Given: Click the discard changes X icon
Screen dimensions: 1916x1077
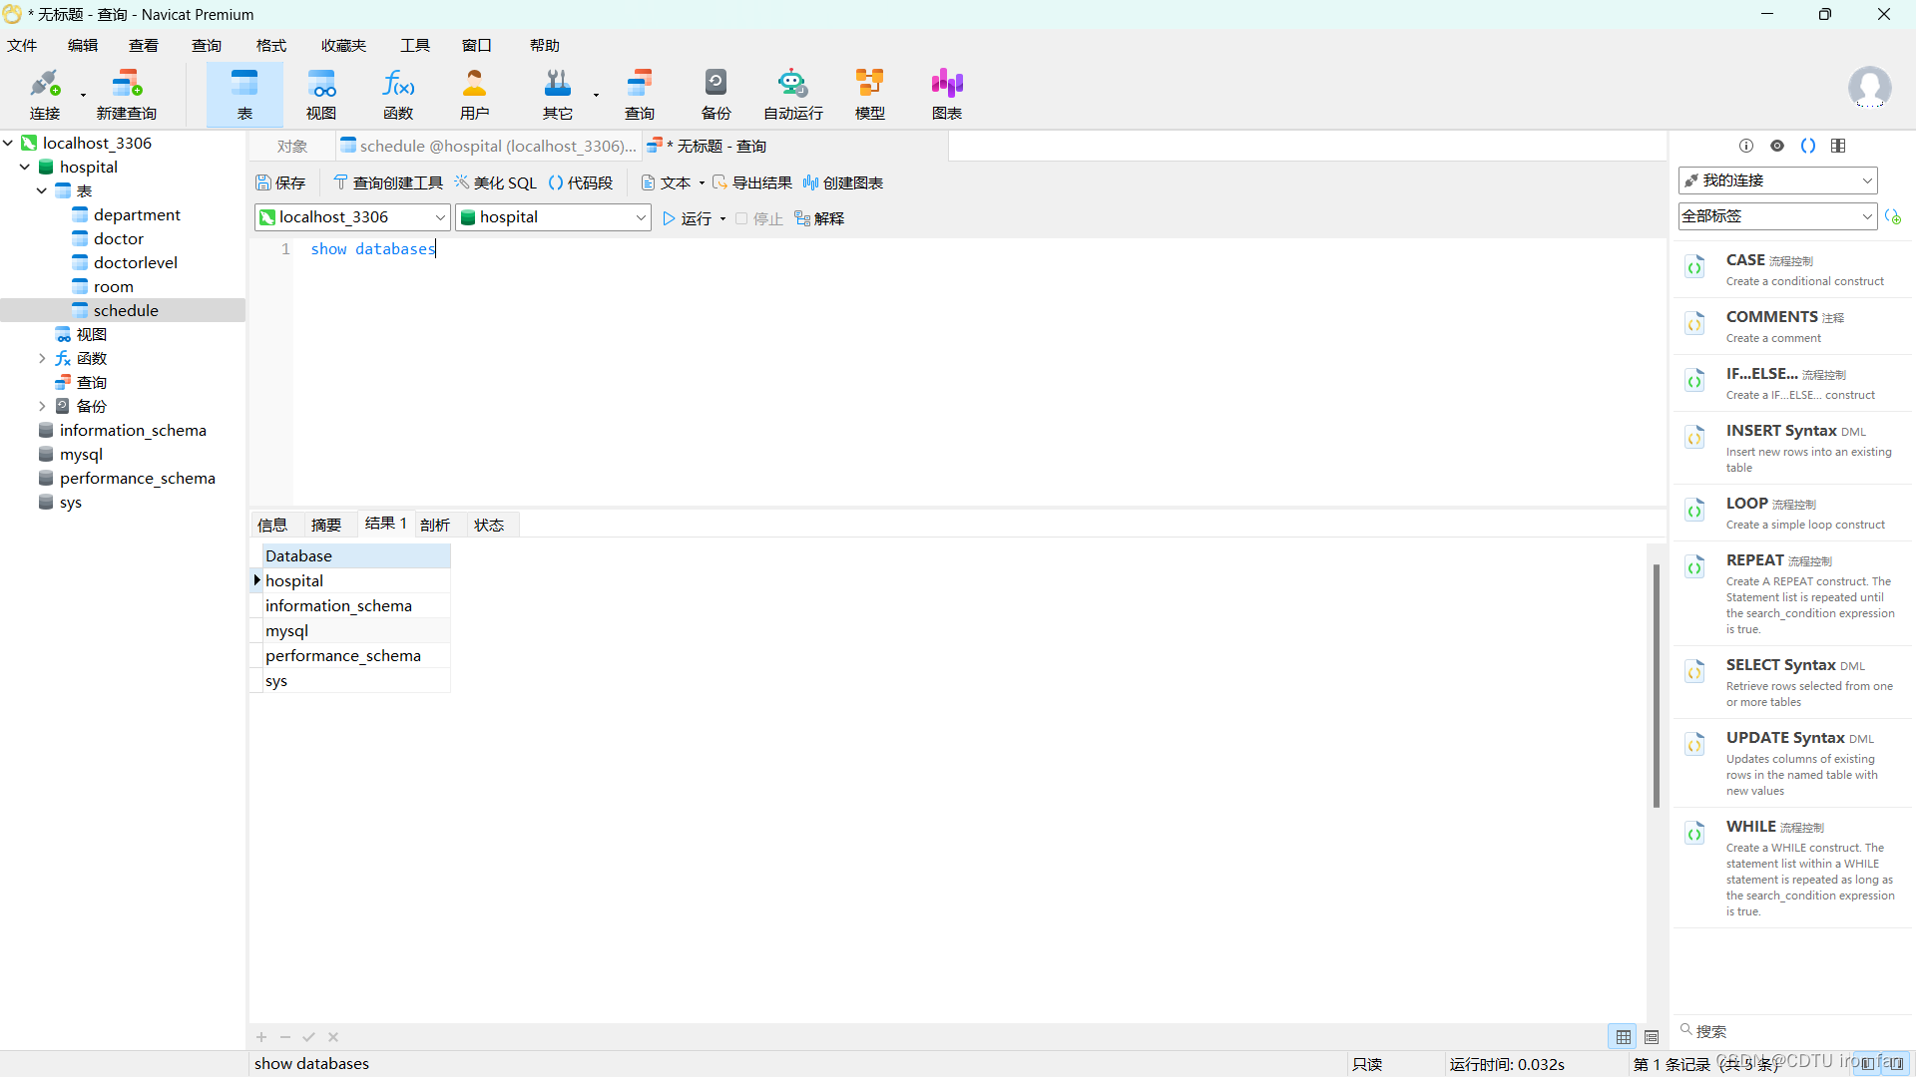Looking at the screenshot, I should pyautogui.click(x=333, y=1037).
